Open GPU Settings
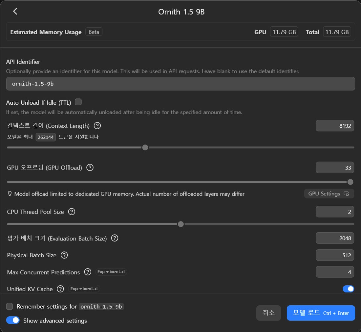The width and height of the screenshot is (361, 332). tap(329, 194)
